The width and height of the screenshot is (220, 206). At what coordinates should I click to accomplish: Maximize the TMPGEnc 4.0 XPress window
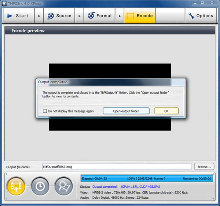pyautogui.click(x=202, y=3)
